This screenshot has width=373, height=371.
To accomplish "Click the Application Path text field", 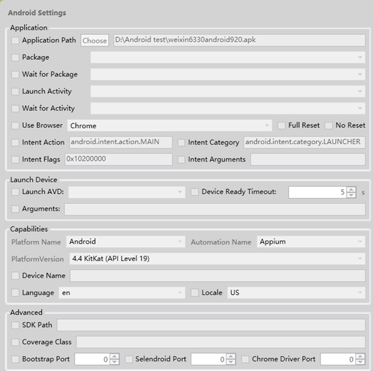I will point(239,40).
